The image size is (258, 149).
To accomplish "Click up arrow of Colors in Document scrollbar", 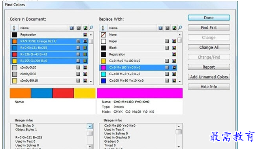I will 91,35.
